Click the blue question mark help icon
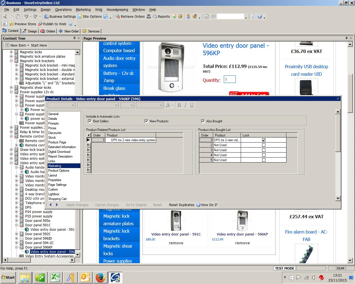The image size is (355, 284). click(x=260, y=17)
